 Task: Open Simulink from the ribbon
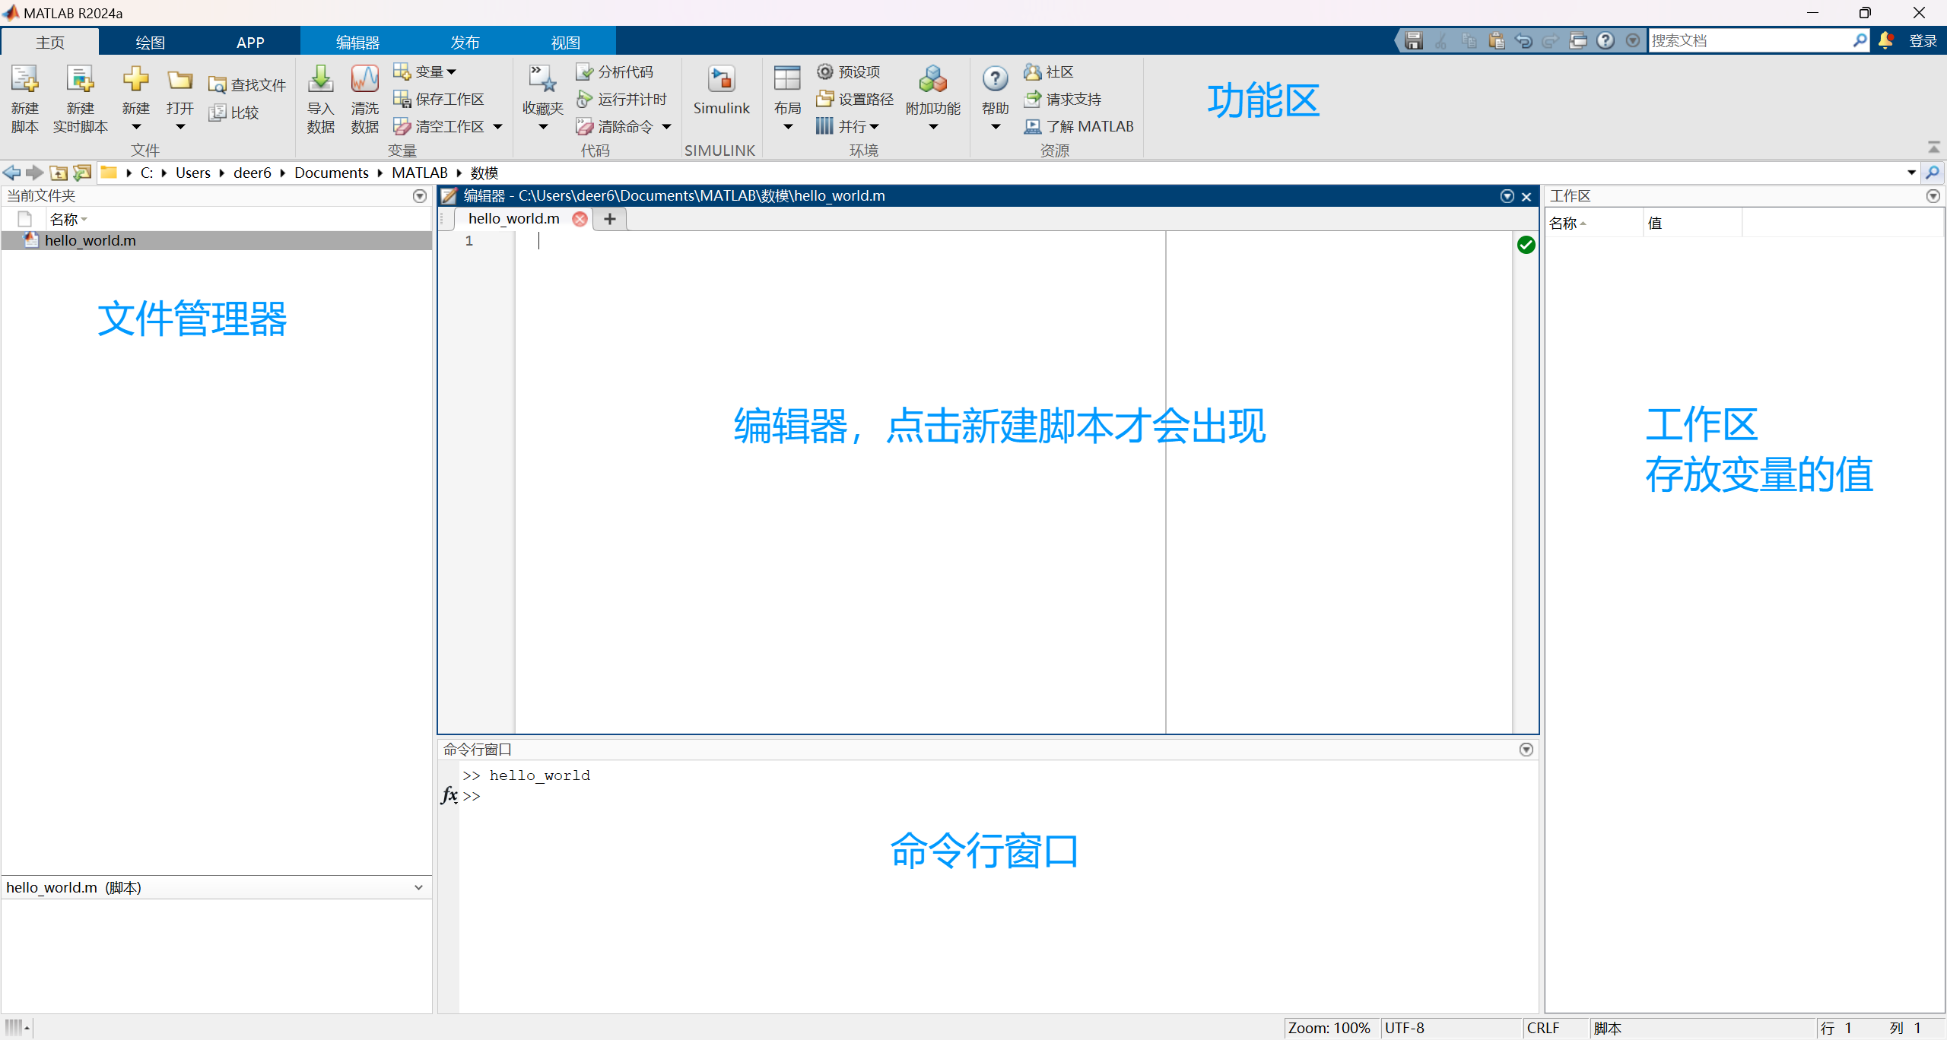tap(720, 90)
